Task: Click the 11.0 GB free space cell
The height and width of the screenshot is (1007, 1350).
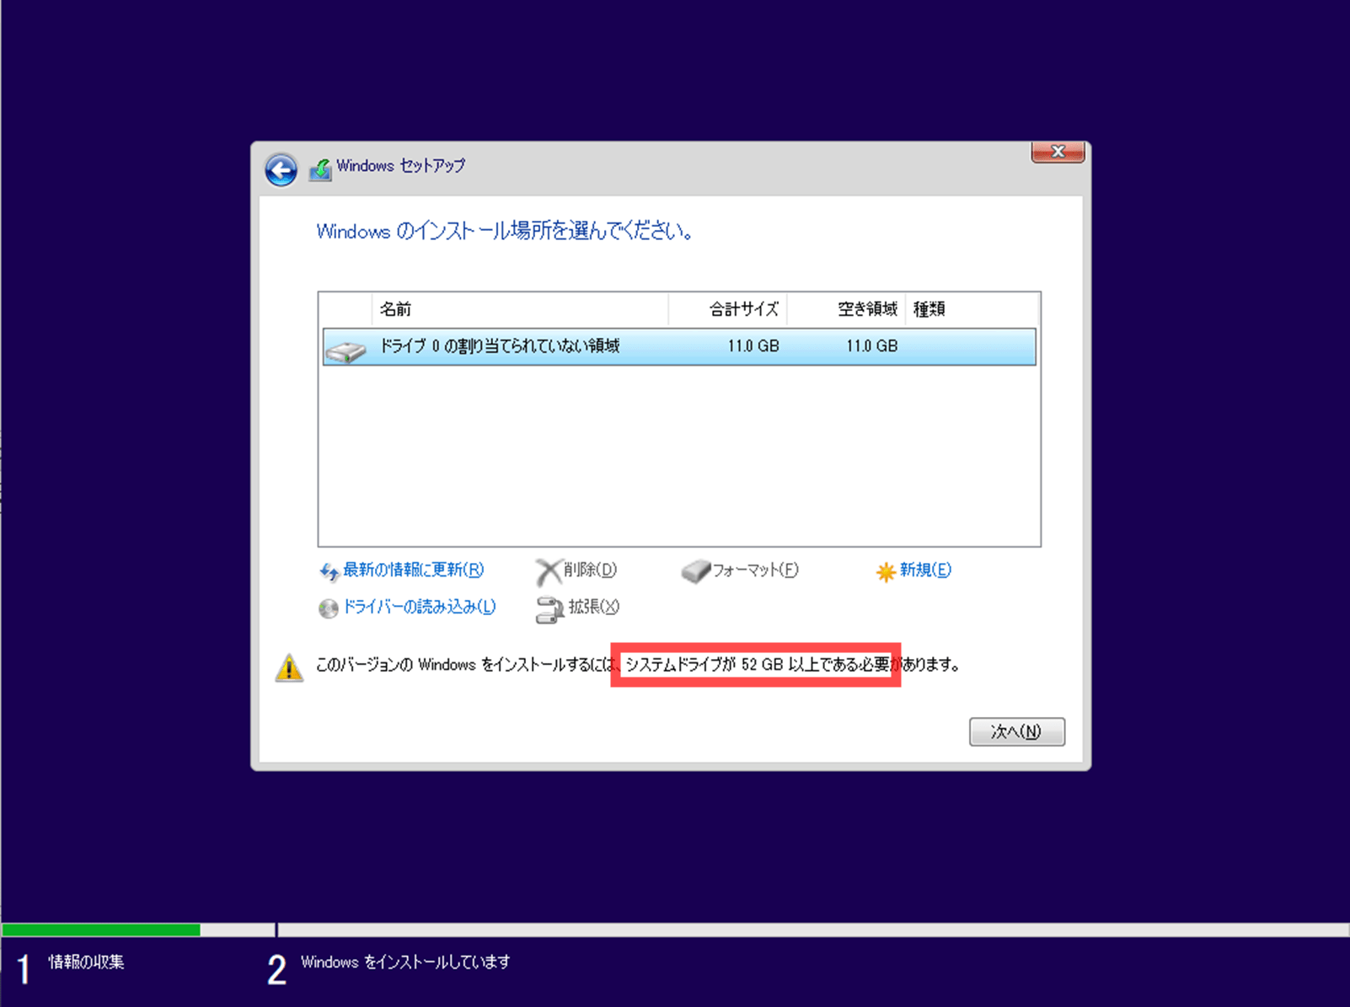Action: (871, 346)
